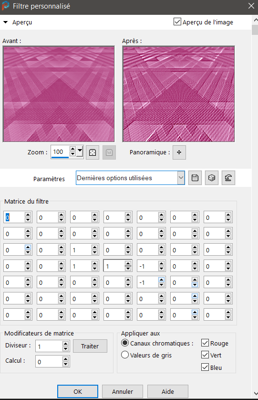Toggle the Aperçu de l'image checkbox
The image size is (258, 400).
click(177, 22)
